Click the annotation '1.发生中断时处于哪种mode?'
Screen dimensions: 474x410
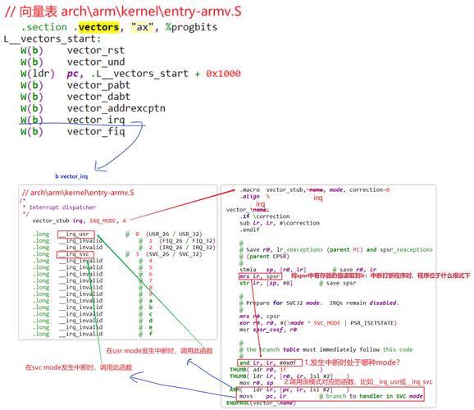(x=352, y=362)
